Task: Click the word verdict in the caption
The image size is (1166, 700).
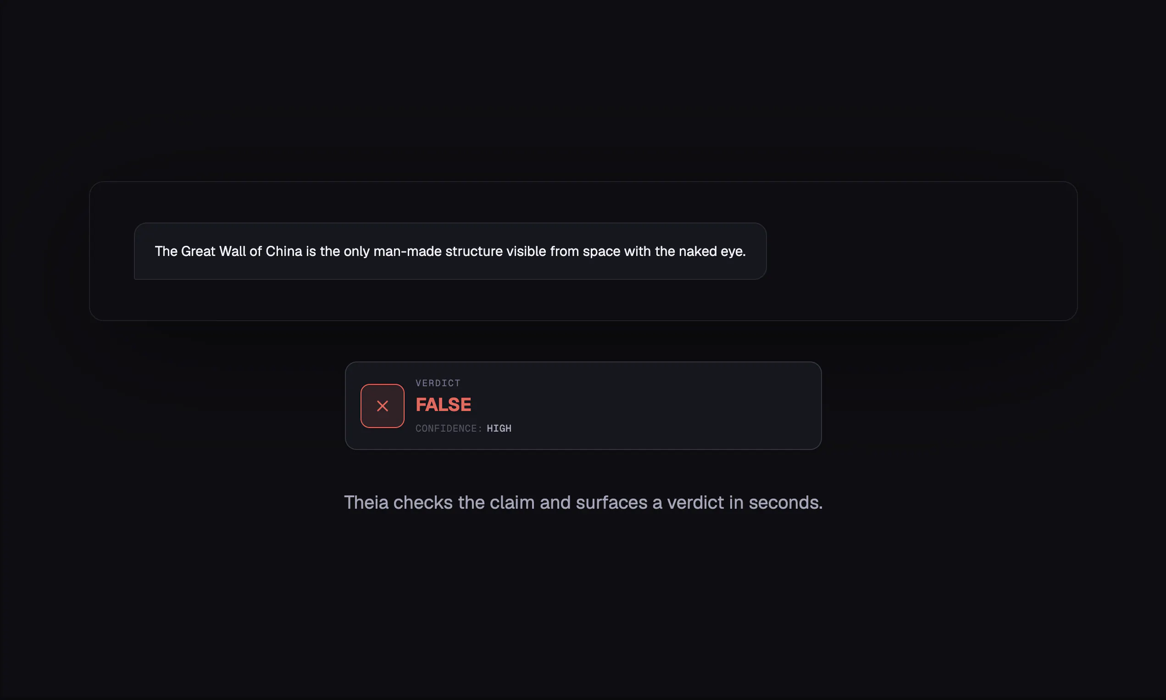Action: click(695, 502)
